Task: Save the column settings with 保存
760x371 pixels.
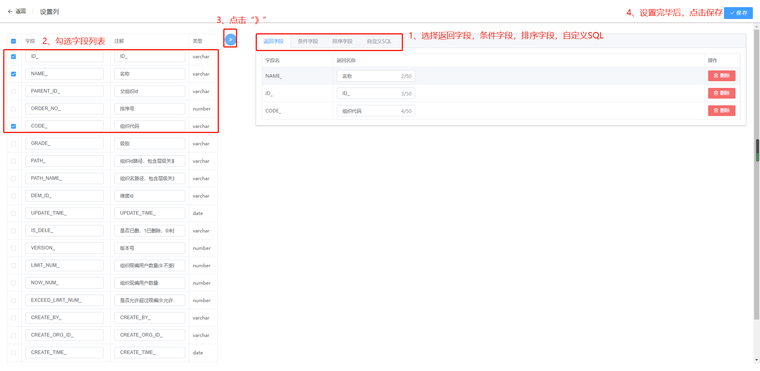Action: pos(738,13)
